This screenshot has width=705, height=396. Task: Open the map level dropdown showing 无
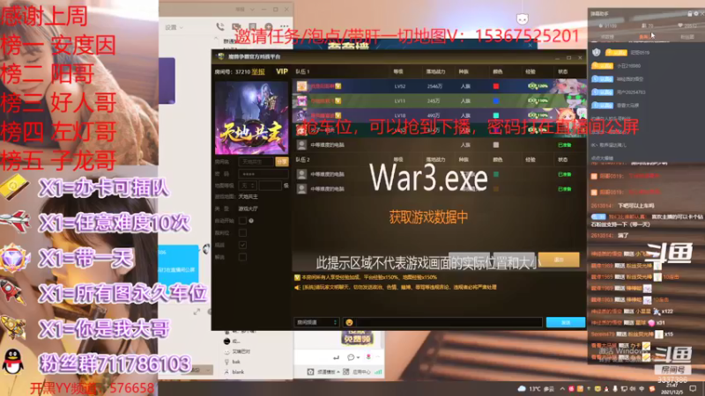pos(248,186)
